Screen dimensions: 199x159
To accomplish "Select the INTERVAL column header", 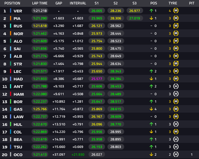I will click(78, 3).
